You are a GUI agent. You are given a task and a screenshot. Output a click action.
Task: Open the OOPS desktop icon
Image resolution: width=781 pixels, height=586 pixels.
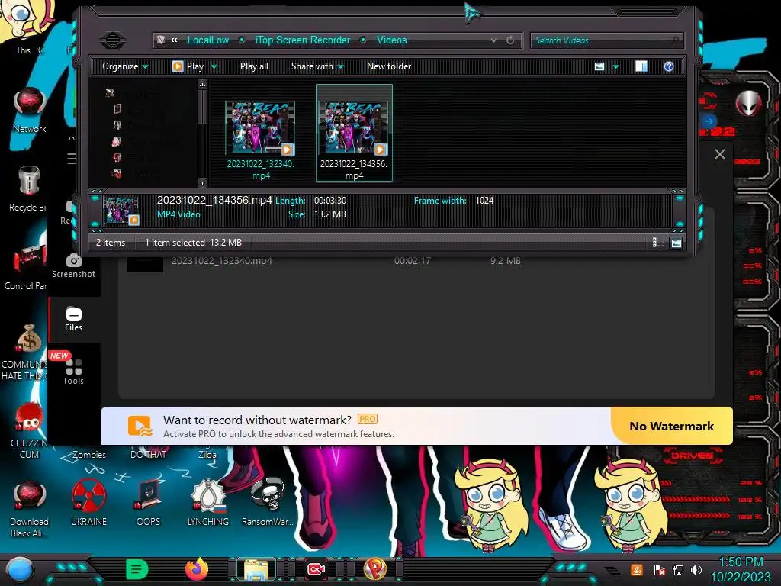pos(149,504)
